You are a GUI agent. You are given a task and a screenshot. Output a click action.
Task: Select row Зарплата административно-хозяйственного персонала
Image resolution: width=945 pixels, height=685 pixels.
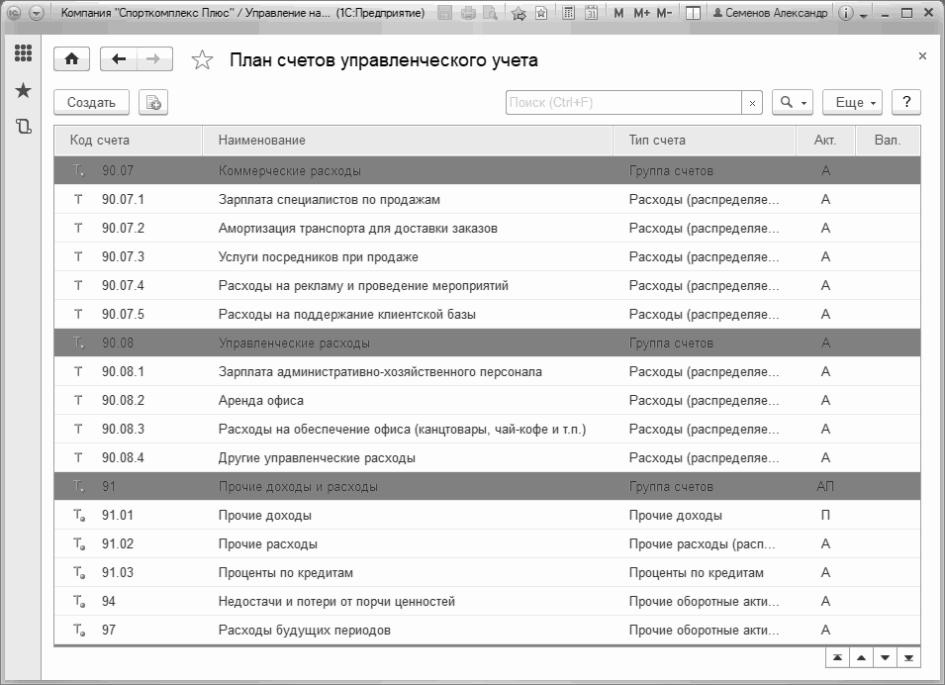[x=487, y=371]
